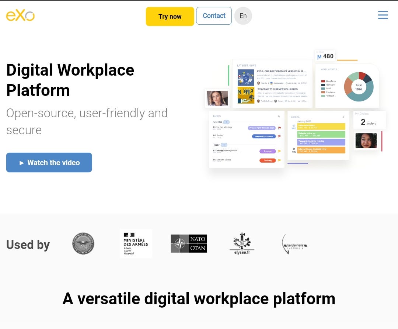The image size is (398, 329).
Task: Click the eXo logo in the header
Action: coord(20,16)
